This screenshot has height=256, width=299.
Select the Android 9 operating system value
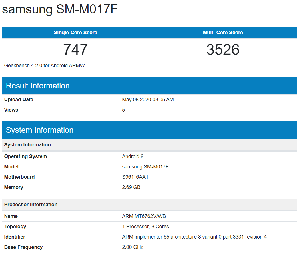[133, 156]
